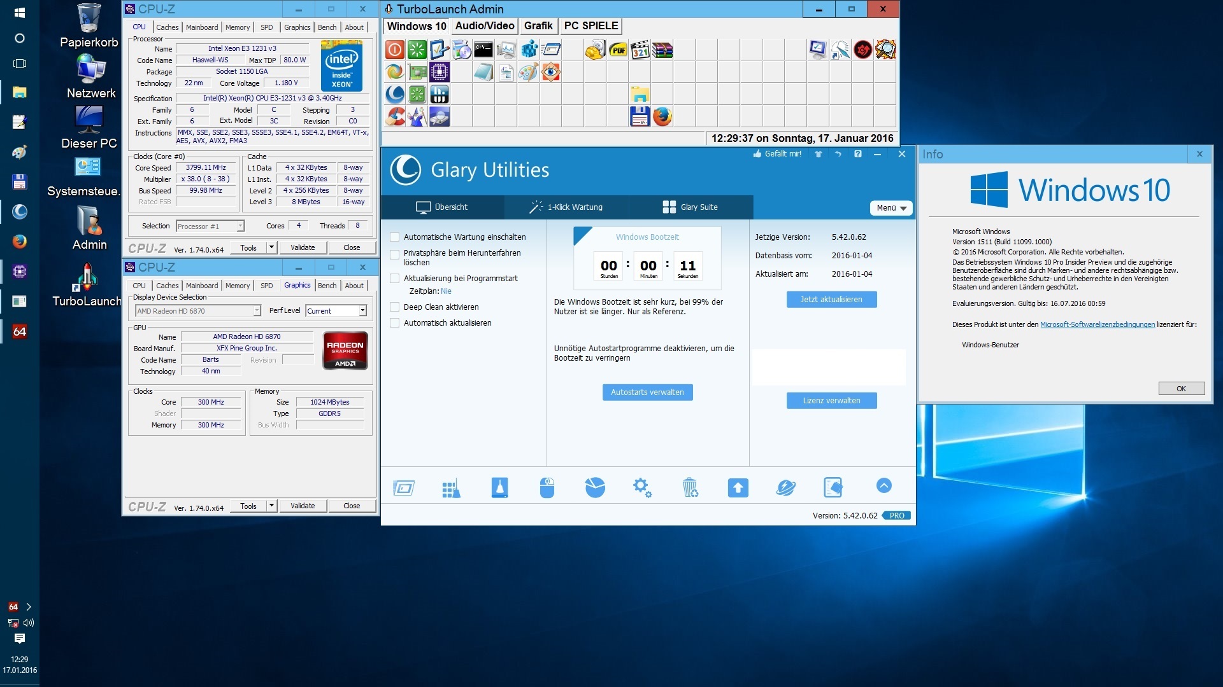Launch the PDF reader icon in TurboLaunch
This screenshot has height=687, width=1223.
(x=618, y=50)
